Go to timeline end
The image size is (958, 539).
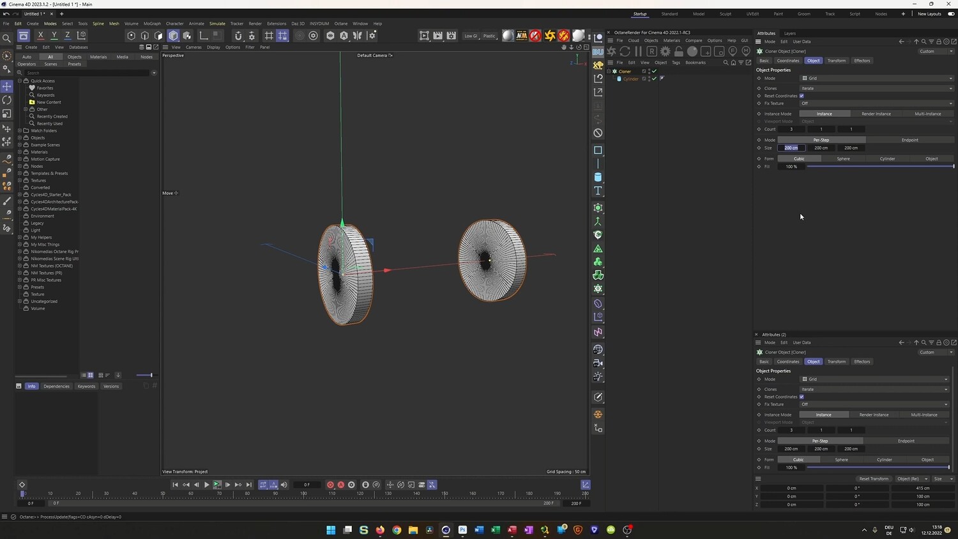249,485
